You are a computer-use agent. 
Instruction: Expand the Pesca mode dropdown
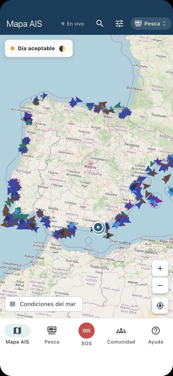(x=151, y=24)
